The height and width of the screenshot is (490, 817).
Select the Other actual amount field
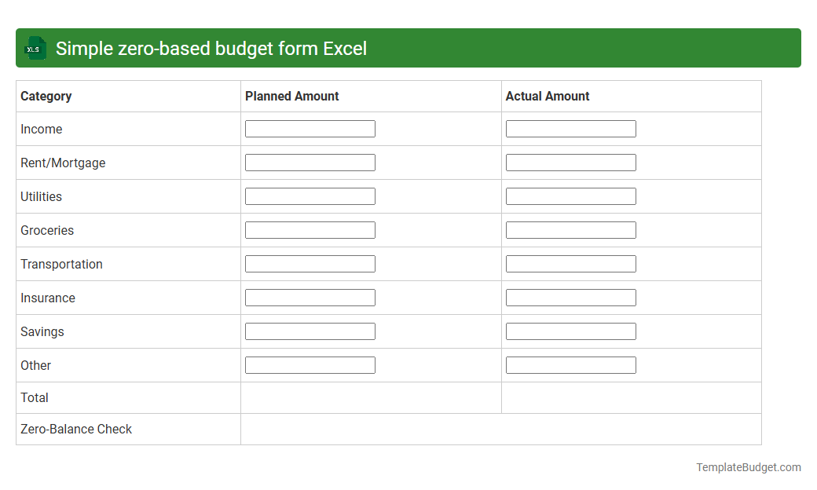pos(571,364)
